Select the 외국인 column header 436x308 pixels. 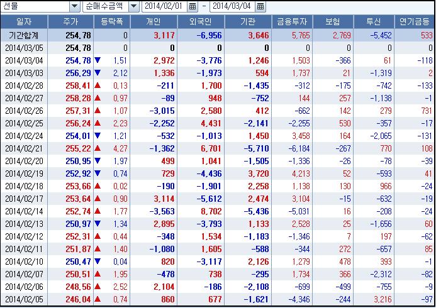coord(201,21)
